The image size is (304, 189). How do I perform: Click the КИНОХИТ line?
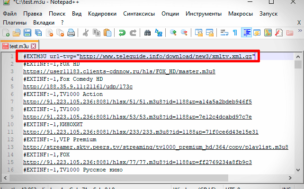[x=53, y=124]
